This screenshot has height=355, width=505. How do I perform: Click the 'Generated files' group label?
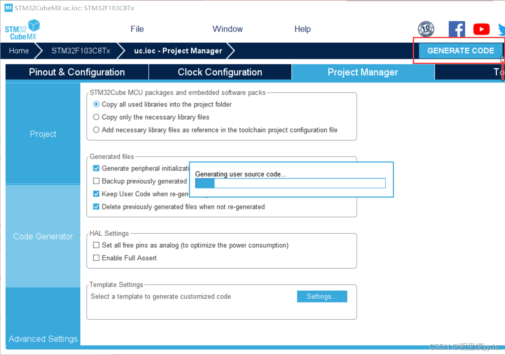111,157
